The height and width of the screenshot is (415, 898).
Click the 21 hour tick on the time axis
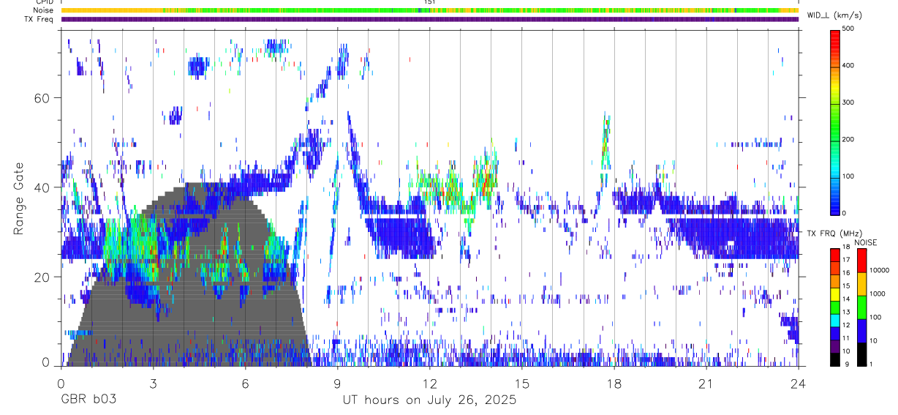706,383
